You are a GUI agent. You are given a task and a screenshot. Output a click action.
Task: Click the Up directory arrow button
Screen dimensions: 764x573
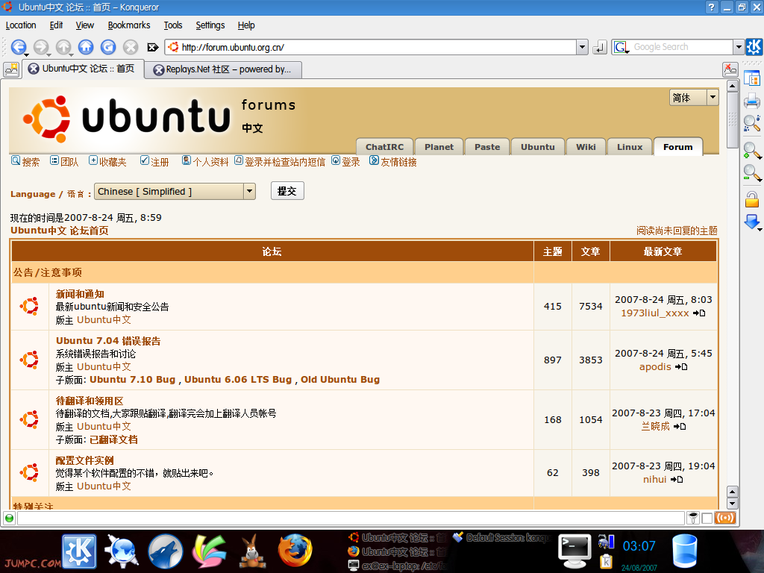pos(63,47)
